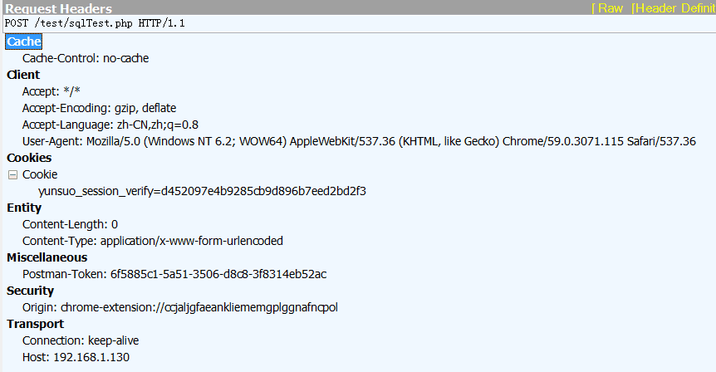Screen dimensions: 716x372
Task: Select the Postman-Token header row
Action: 174,274
